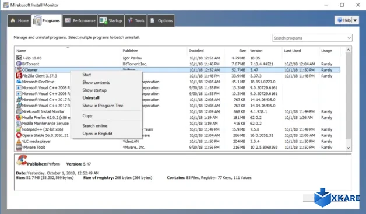Click the Mirekusoft Install Monitor row icon
This screenshot has width=366, height=214.
point(19,111)
